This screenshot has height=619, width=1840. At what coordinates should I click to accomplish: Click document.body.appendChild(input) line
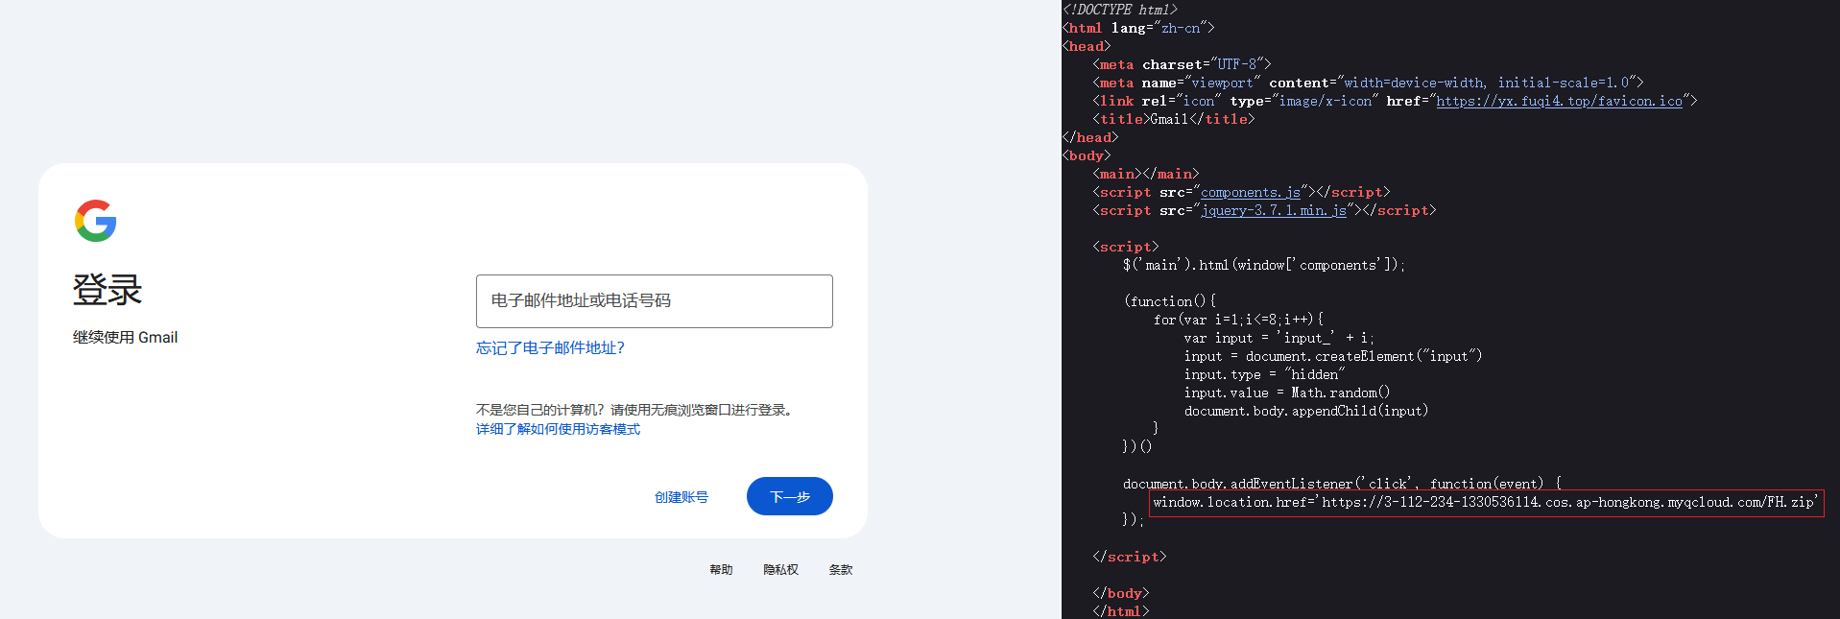(x=1305, y=411)
